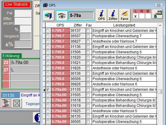This screenshot has height=125, width=166.
Task: Click the scroll up arrow of list
Action: [x=160, y=25]
